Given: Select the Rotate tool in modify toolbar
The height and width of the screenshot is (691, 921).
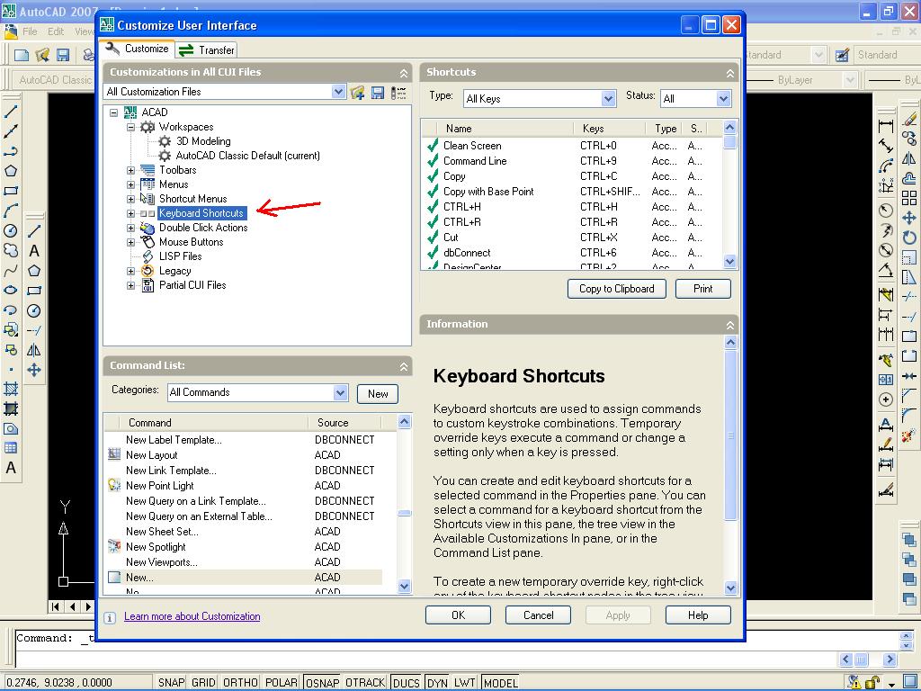Looking at the screenshot, I should click(910, 238).
